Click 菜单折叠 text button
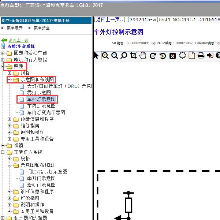Screen dimensions: 220x220 tap(42, 28)
